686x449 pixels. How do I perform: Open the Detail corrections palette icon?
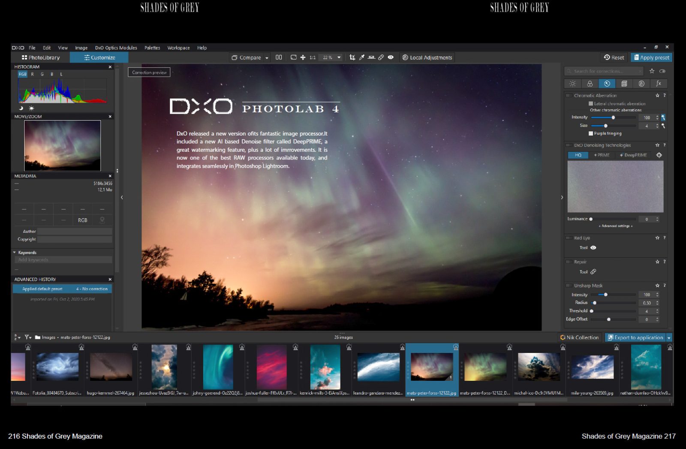tap(607, 84)
